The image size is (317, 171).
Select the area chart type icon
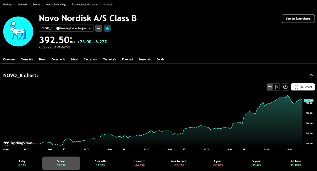click(x=270, y=87)
